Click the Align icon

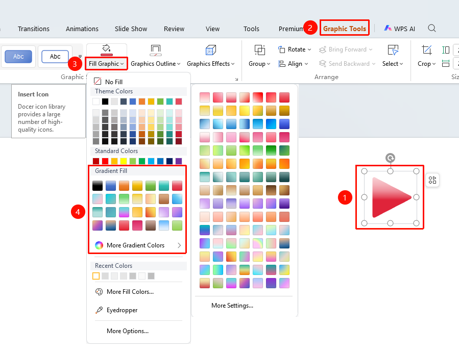click(282, 64)
